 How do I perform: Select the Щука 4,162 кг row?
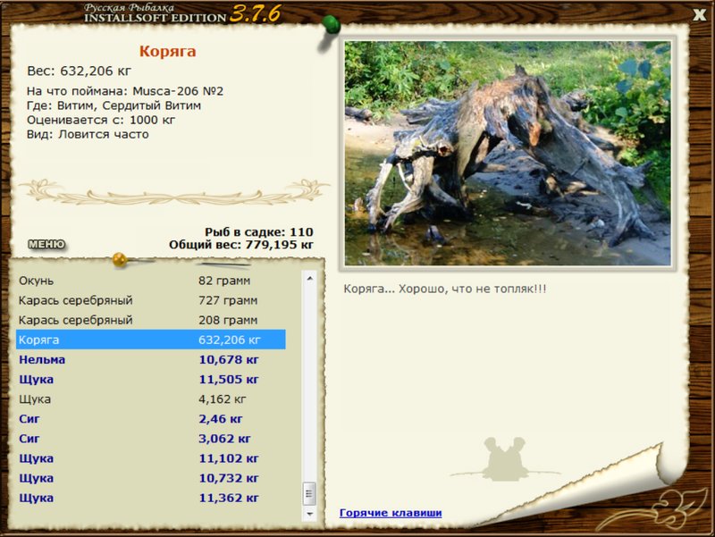(151, 399)
